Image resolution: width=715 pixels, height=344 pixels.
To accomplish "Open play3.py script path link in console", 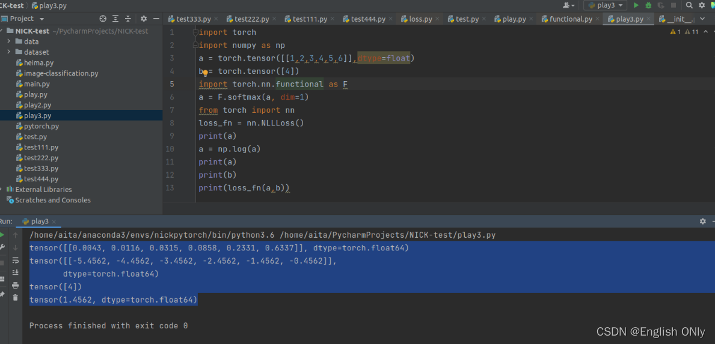I will 388,235.
